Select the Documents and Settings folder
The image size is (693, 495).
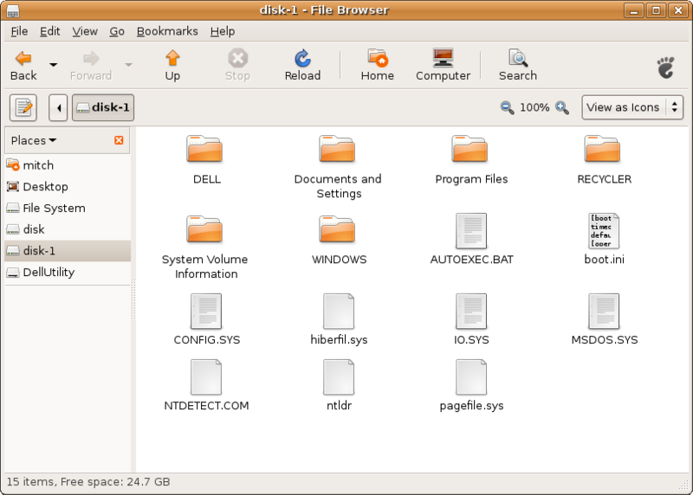point(337,149)
